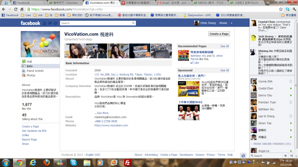Open Sony sponsored ad image

[189, 89]
